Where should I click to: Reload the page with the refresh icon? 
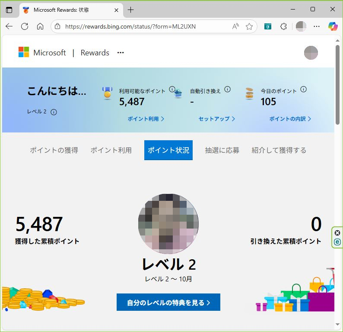tap(25, 26)
